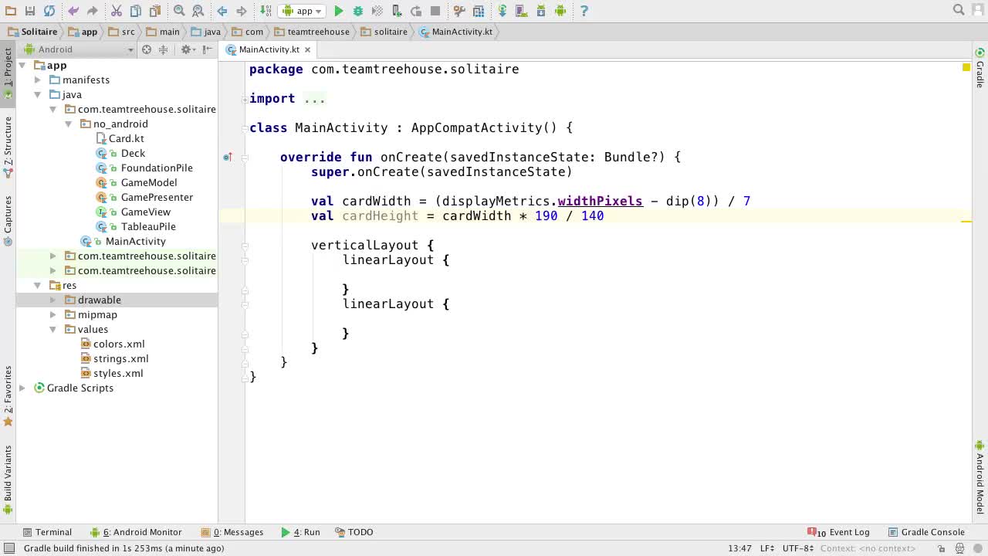Click the yellow inspection status indicator

[966, 68]
